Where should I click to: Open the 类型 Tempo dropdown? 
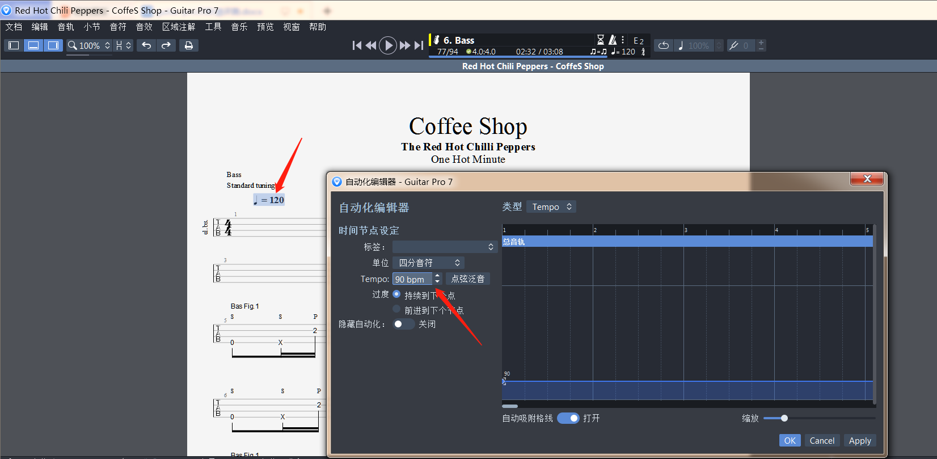click(551, 207)
